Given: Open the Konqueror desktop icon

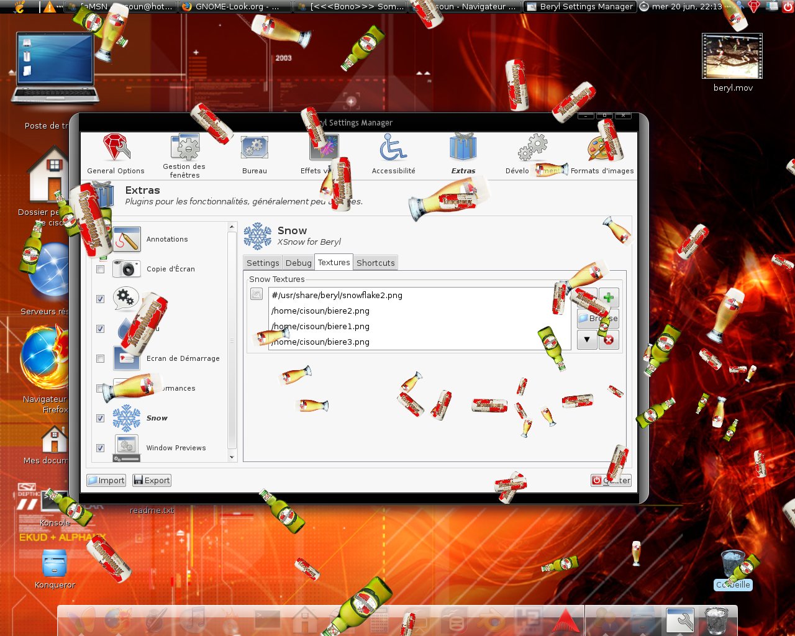Looking at the screenshot, I should tap(55, 569).
